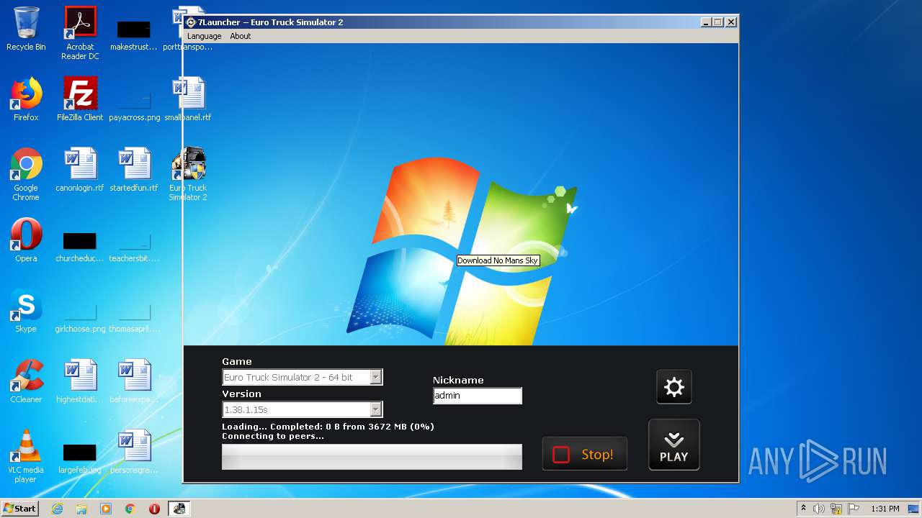Open startedfun.rtf document

pyautogui.click(x=134, y=170)
